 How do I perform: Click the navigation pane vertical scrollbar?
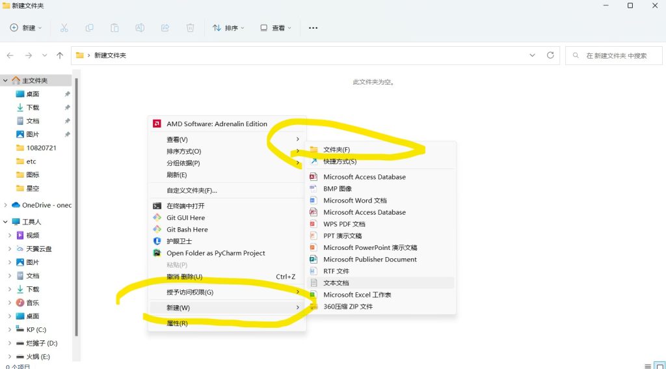[x=77, y=206]
